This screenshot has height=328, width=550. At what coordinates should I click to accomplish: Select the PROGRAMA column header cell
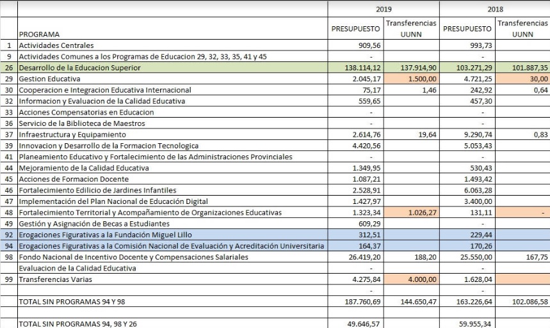[40, 34]
